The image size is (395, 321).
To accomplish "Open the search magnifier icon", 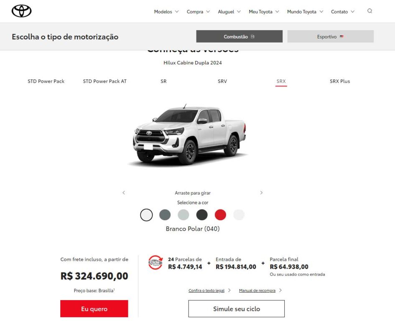I will (x=370, y=11).
